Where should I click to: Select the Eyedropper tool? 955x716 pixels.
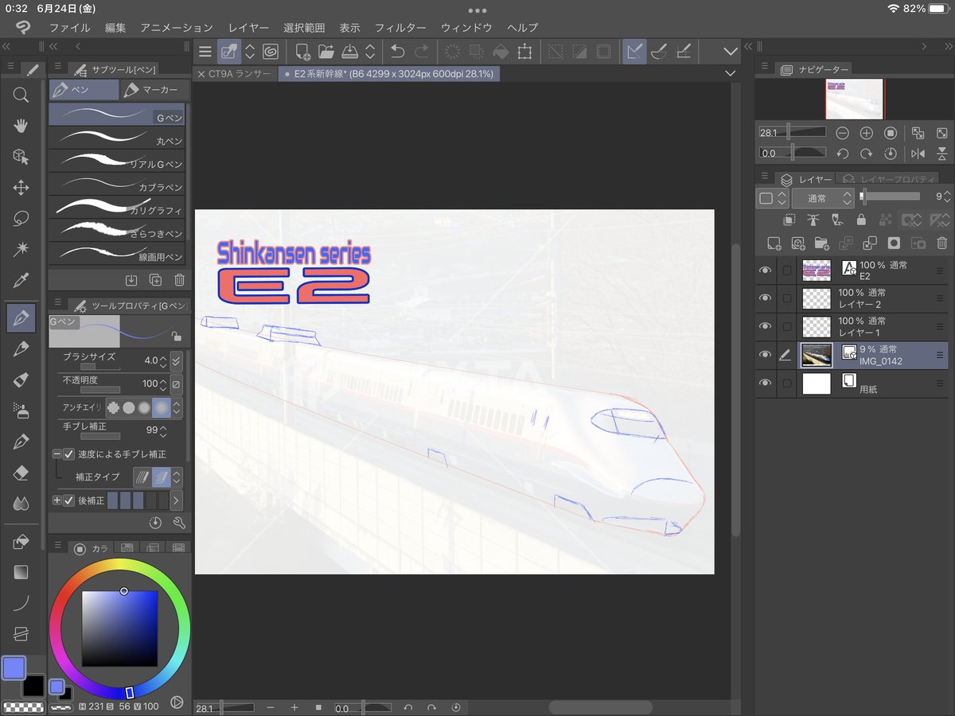[x=21, y=281]
